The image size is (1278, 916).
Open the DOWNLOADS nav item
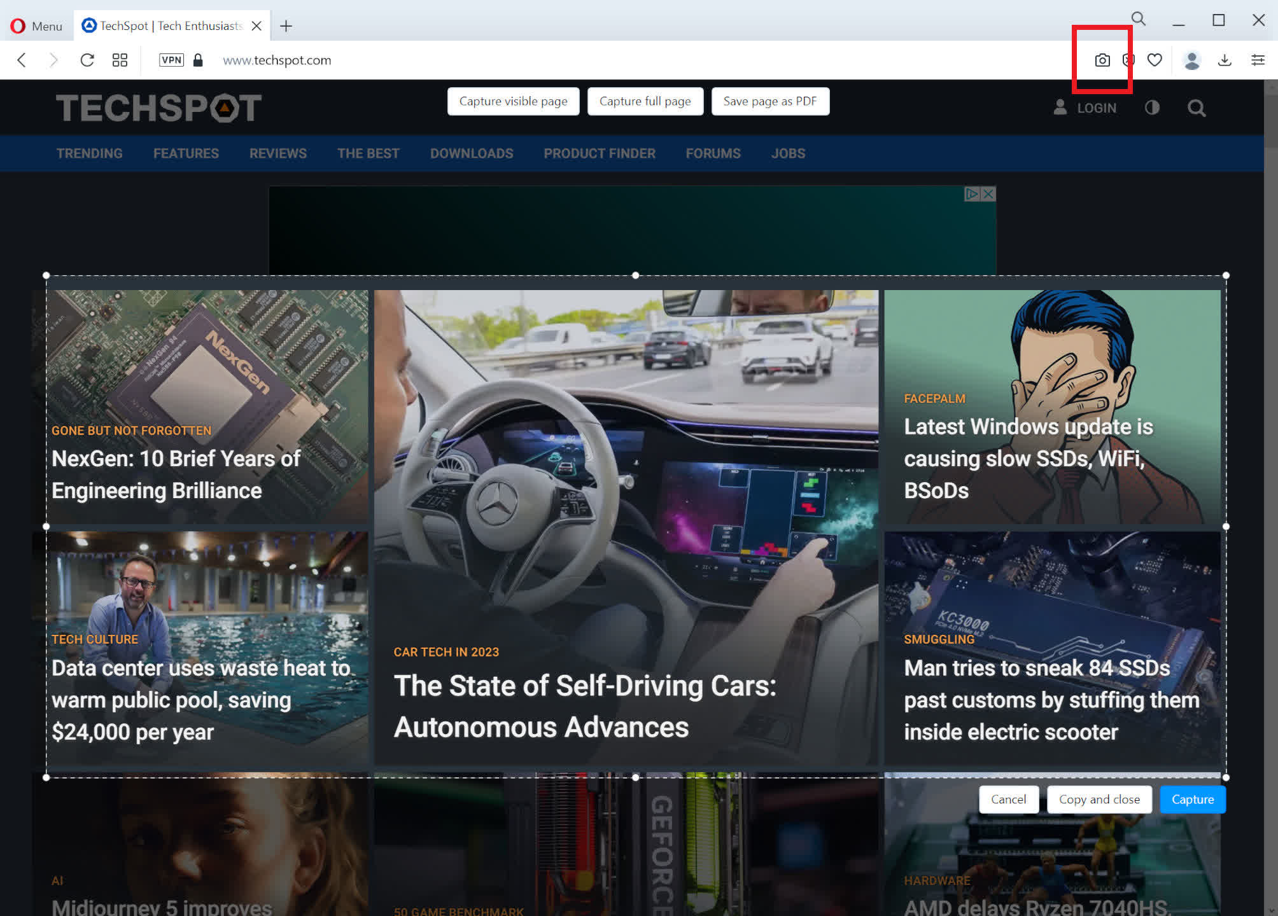point(472,153)
